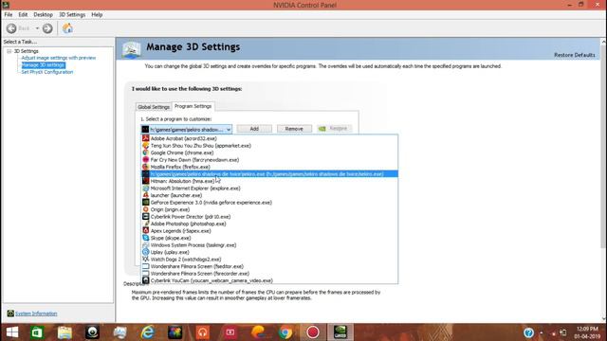Image resolution: width=607 pixels, height=341 pixels.
Task: Select Adjust image settings with preview
Action: point(59,58)
